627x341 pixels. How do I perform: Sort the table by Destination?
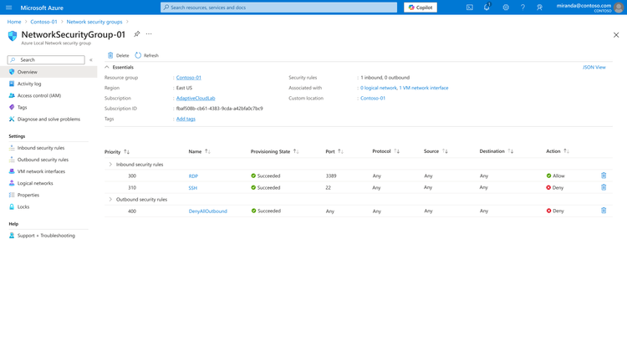point(496,151)
